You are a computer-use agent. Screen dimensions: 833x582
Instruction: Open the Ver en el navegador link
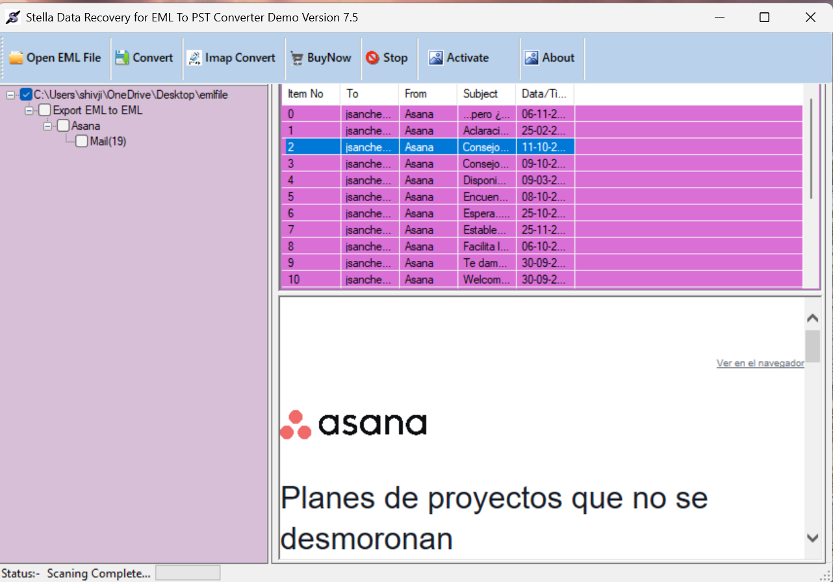[x=760, y=363]
